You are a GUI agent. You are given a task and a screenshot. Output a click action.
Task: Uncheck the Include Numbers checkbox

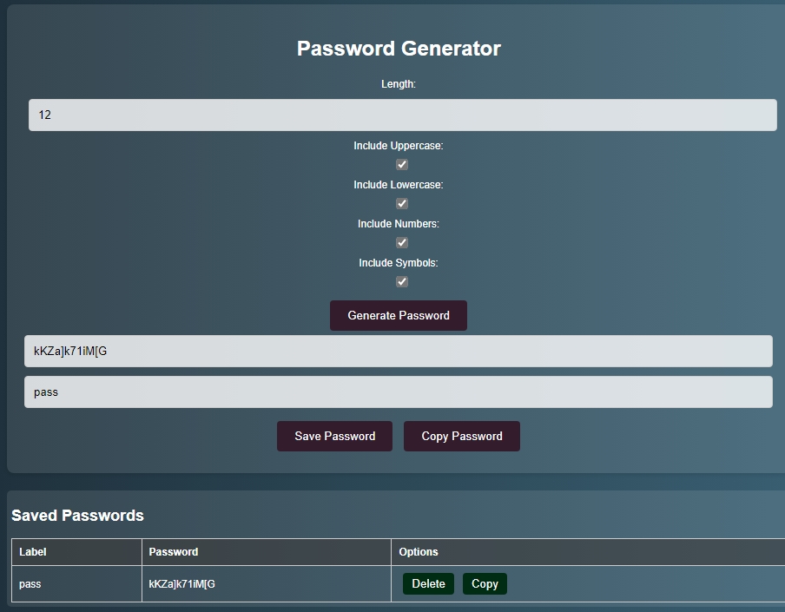pos(402,243)
